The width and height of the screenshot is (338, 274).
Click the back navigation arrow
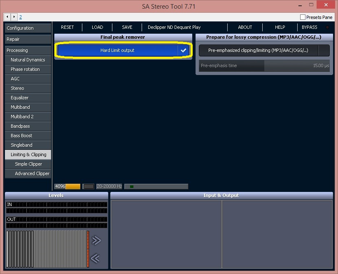[x=7, y=16]
